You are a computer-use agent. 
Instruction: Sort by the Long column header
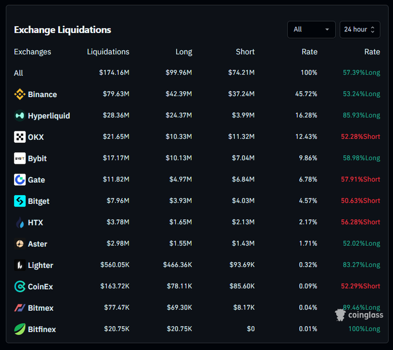click(x=184, y=51)
